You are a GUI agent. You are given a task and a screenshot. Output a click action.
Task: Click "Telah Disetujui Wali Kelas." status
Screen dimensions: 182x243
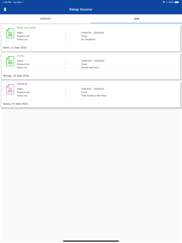(x=94, y=96)
